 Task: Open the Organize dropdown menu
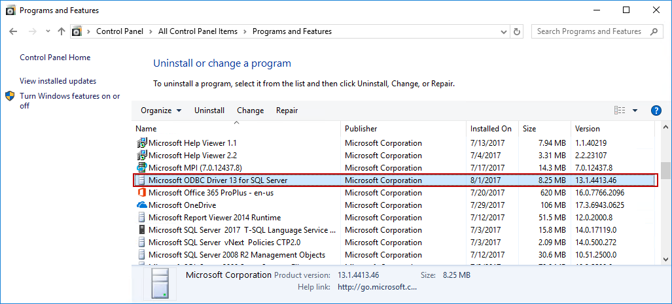[x=161, y=110]
